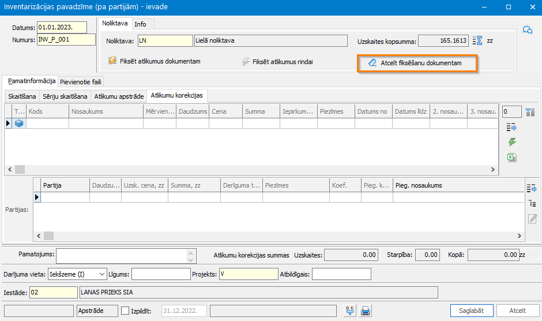Toggle the Izpildīt checkbox

coord(125,311)
